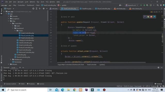Open in Firefox browser icon in editor
The width and height of the screenshot is (165, 92).
pos(151,17)
